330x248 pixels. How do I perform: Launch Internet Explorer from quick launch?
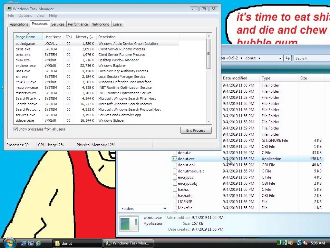38,243
